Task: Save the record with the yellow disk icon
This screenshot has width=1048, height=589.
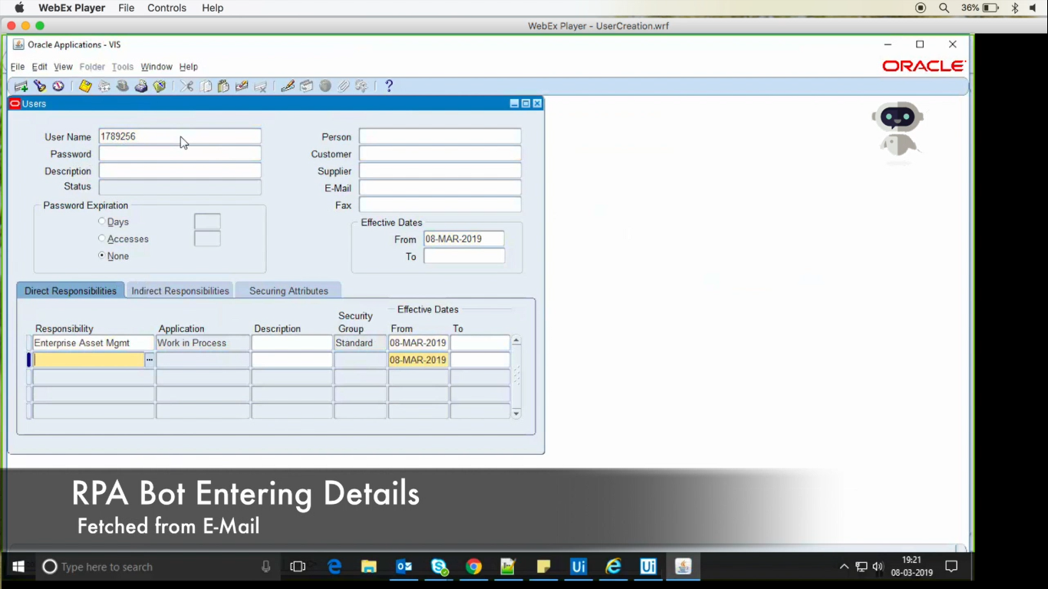Action: [85, 87]
